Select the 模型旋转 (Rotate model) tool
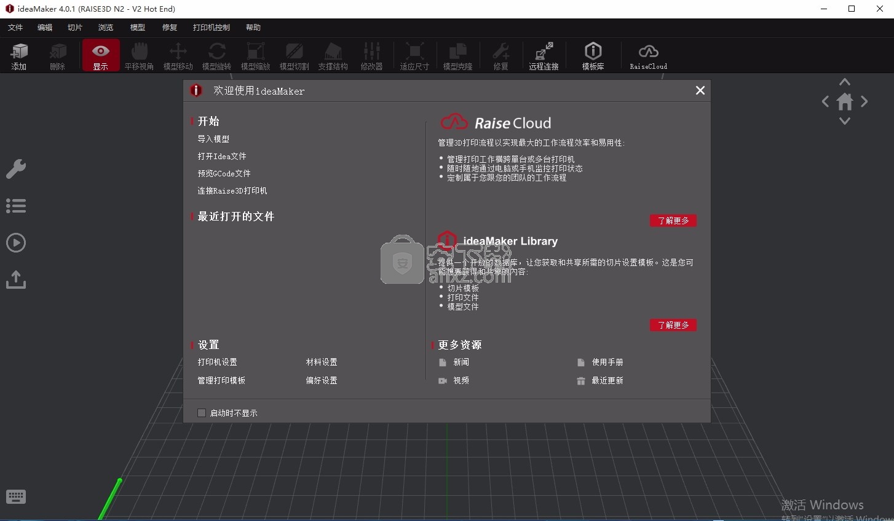Screen dimensions: 894x521 tap(217, 56)
